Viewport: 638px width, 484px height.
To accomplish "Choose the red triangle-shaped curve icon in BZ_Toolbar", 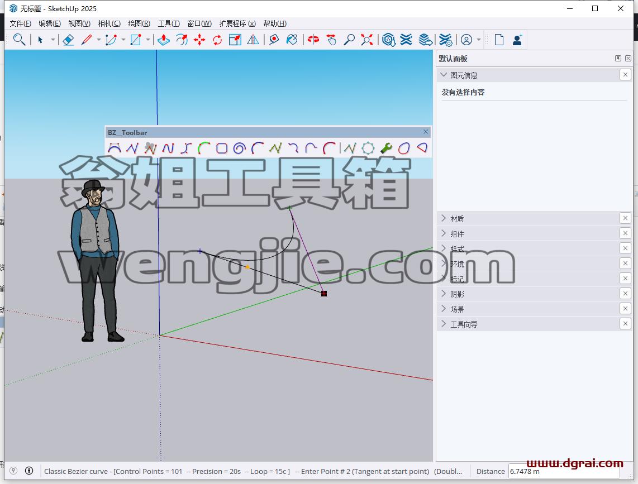I will click(x=422, y=148).
